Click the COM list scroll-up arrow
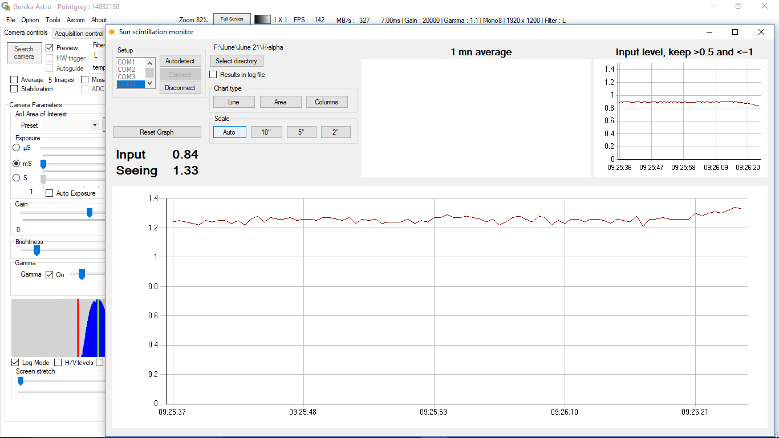Screen dimensions: 779x438 150,63
